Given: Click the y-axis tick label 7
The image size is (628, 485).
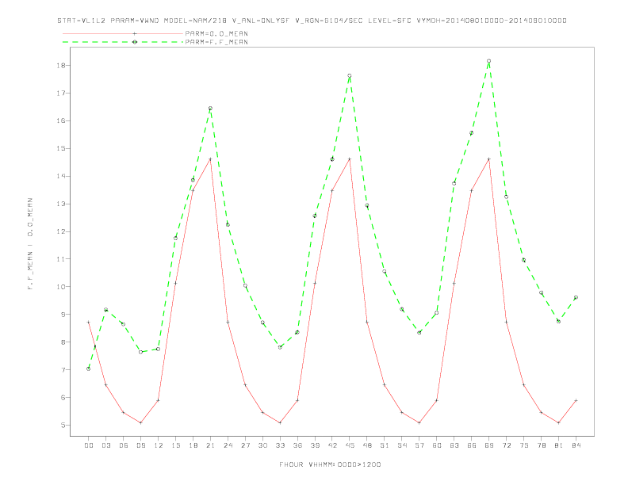Looking at the screenshot, I should (63, 370).
